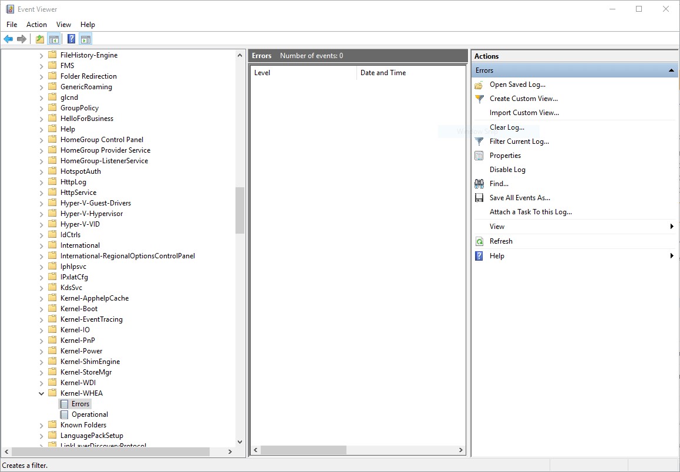Click the Event Viewer title bar icon
This screenshot has height=472, width=680.
coord(10,9)
